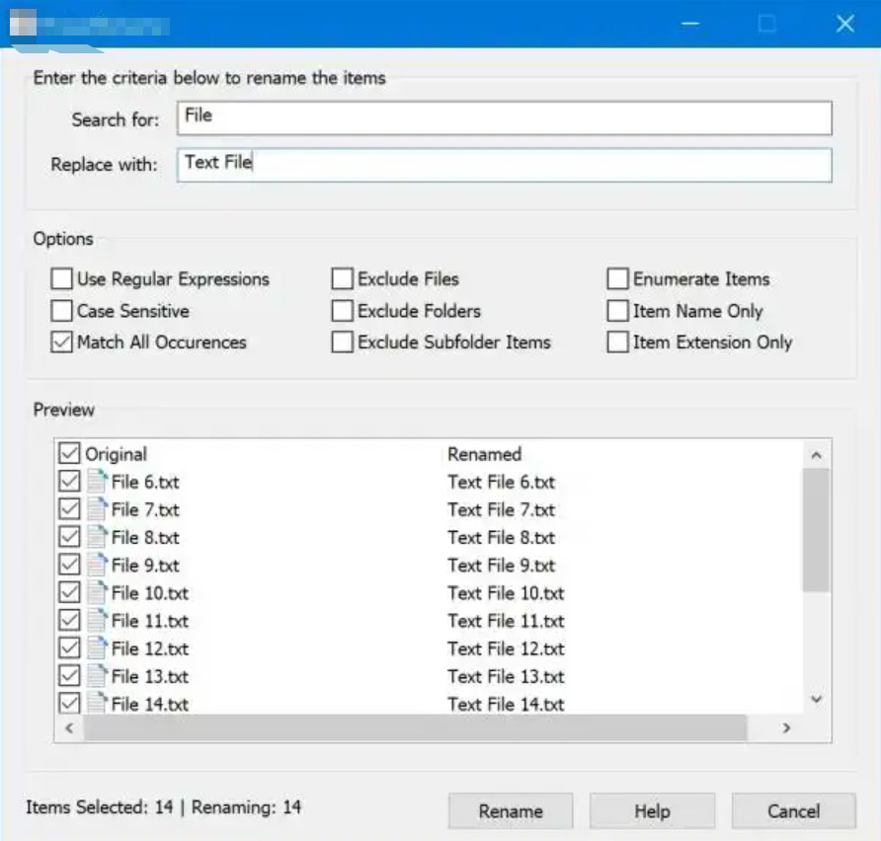
Task: Click the file icon beside File 13.txt
Action: click(97, 676)
